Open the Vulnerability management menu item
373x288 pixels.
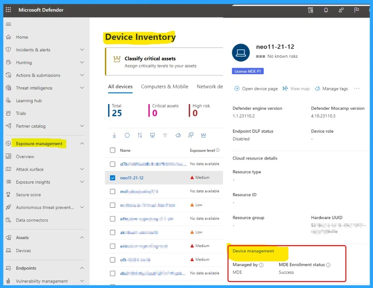click(x=42, y=281)
